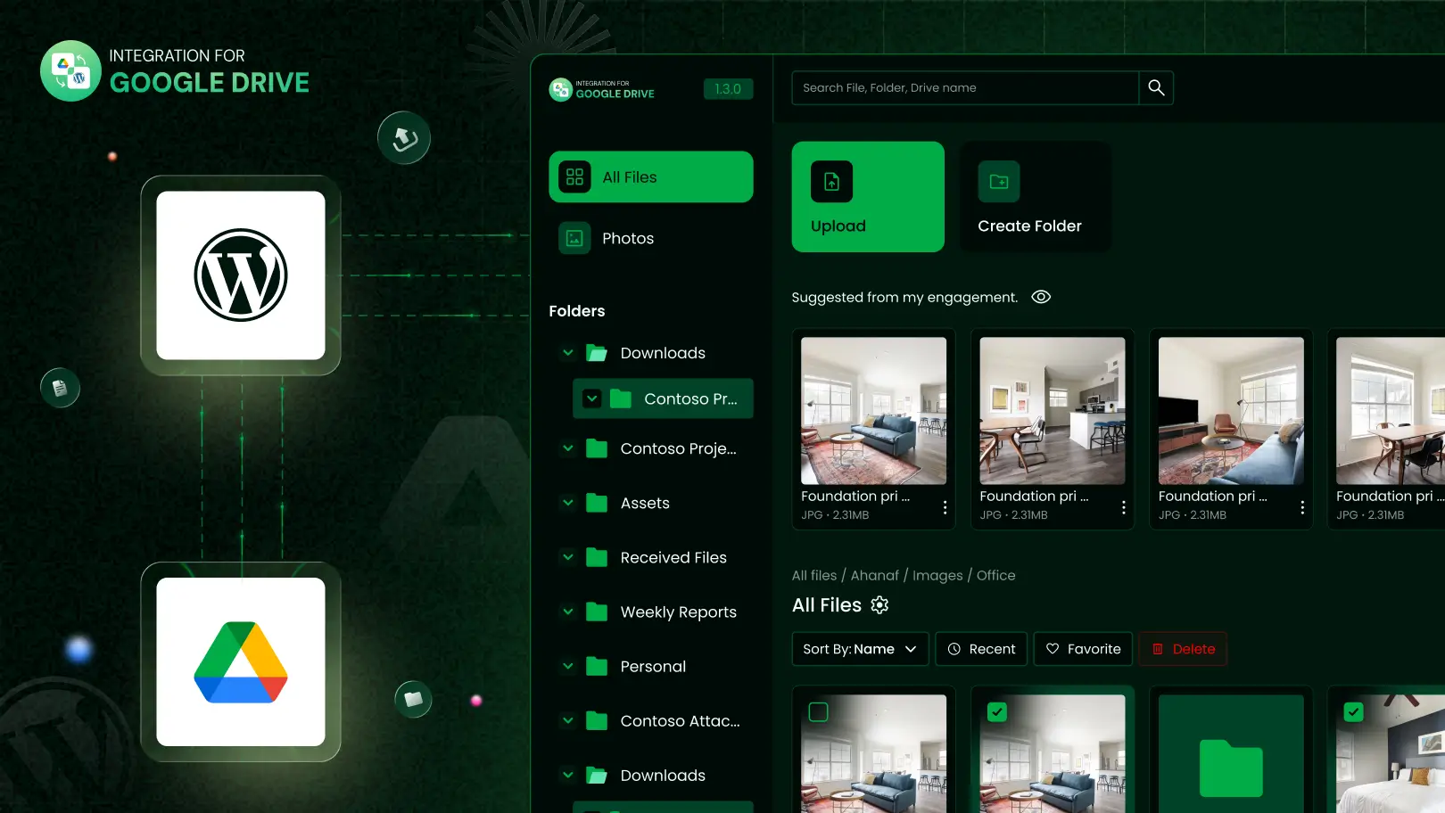
Task: Click the Create Folder icon
Action: click(x=999, y=182)
